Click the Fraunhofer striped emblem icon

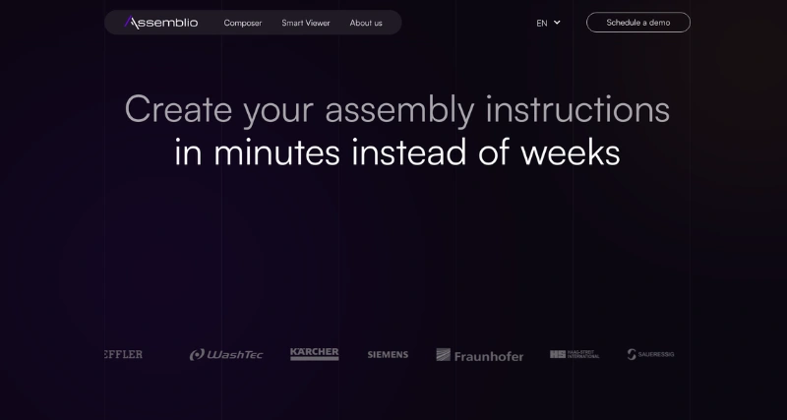coord(444,355)
